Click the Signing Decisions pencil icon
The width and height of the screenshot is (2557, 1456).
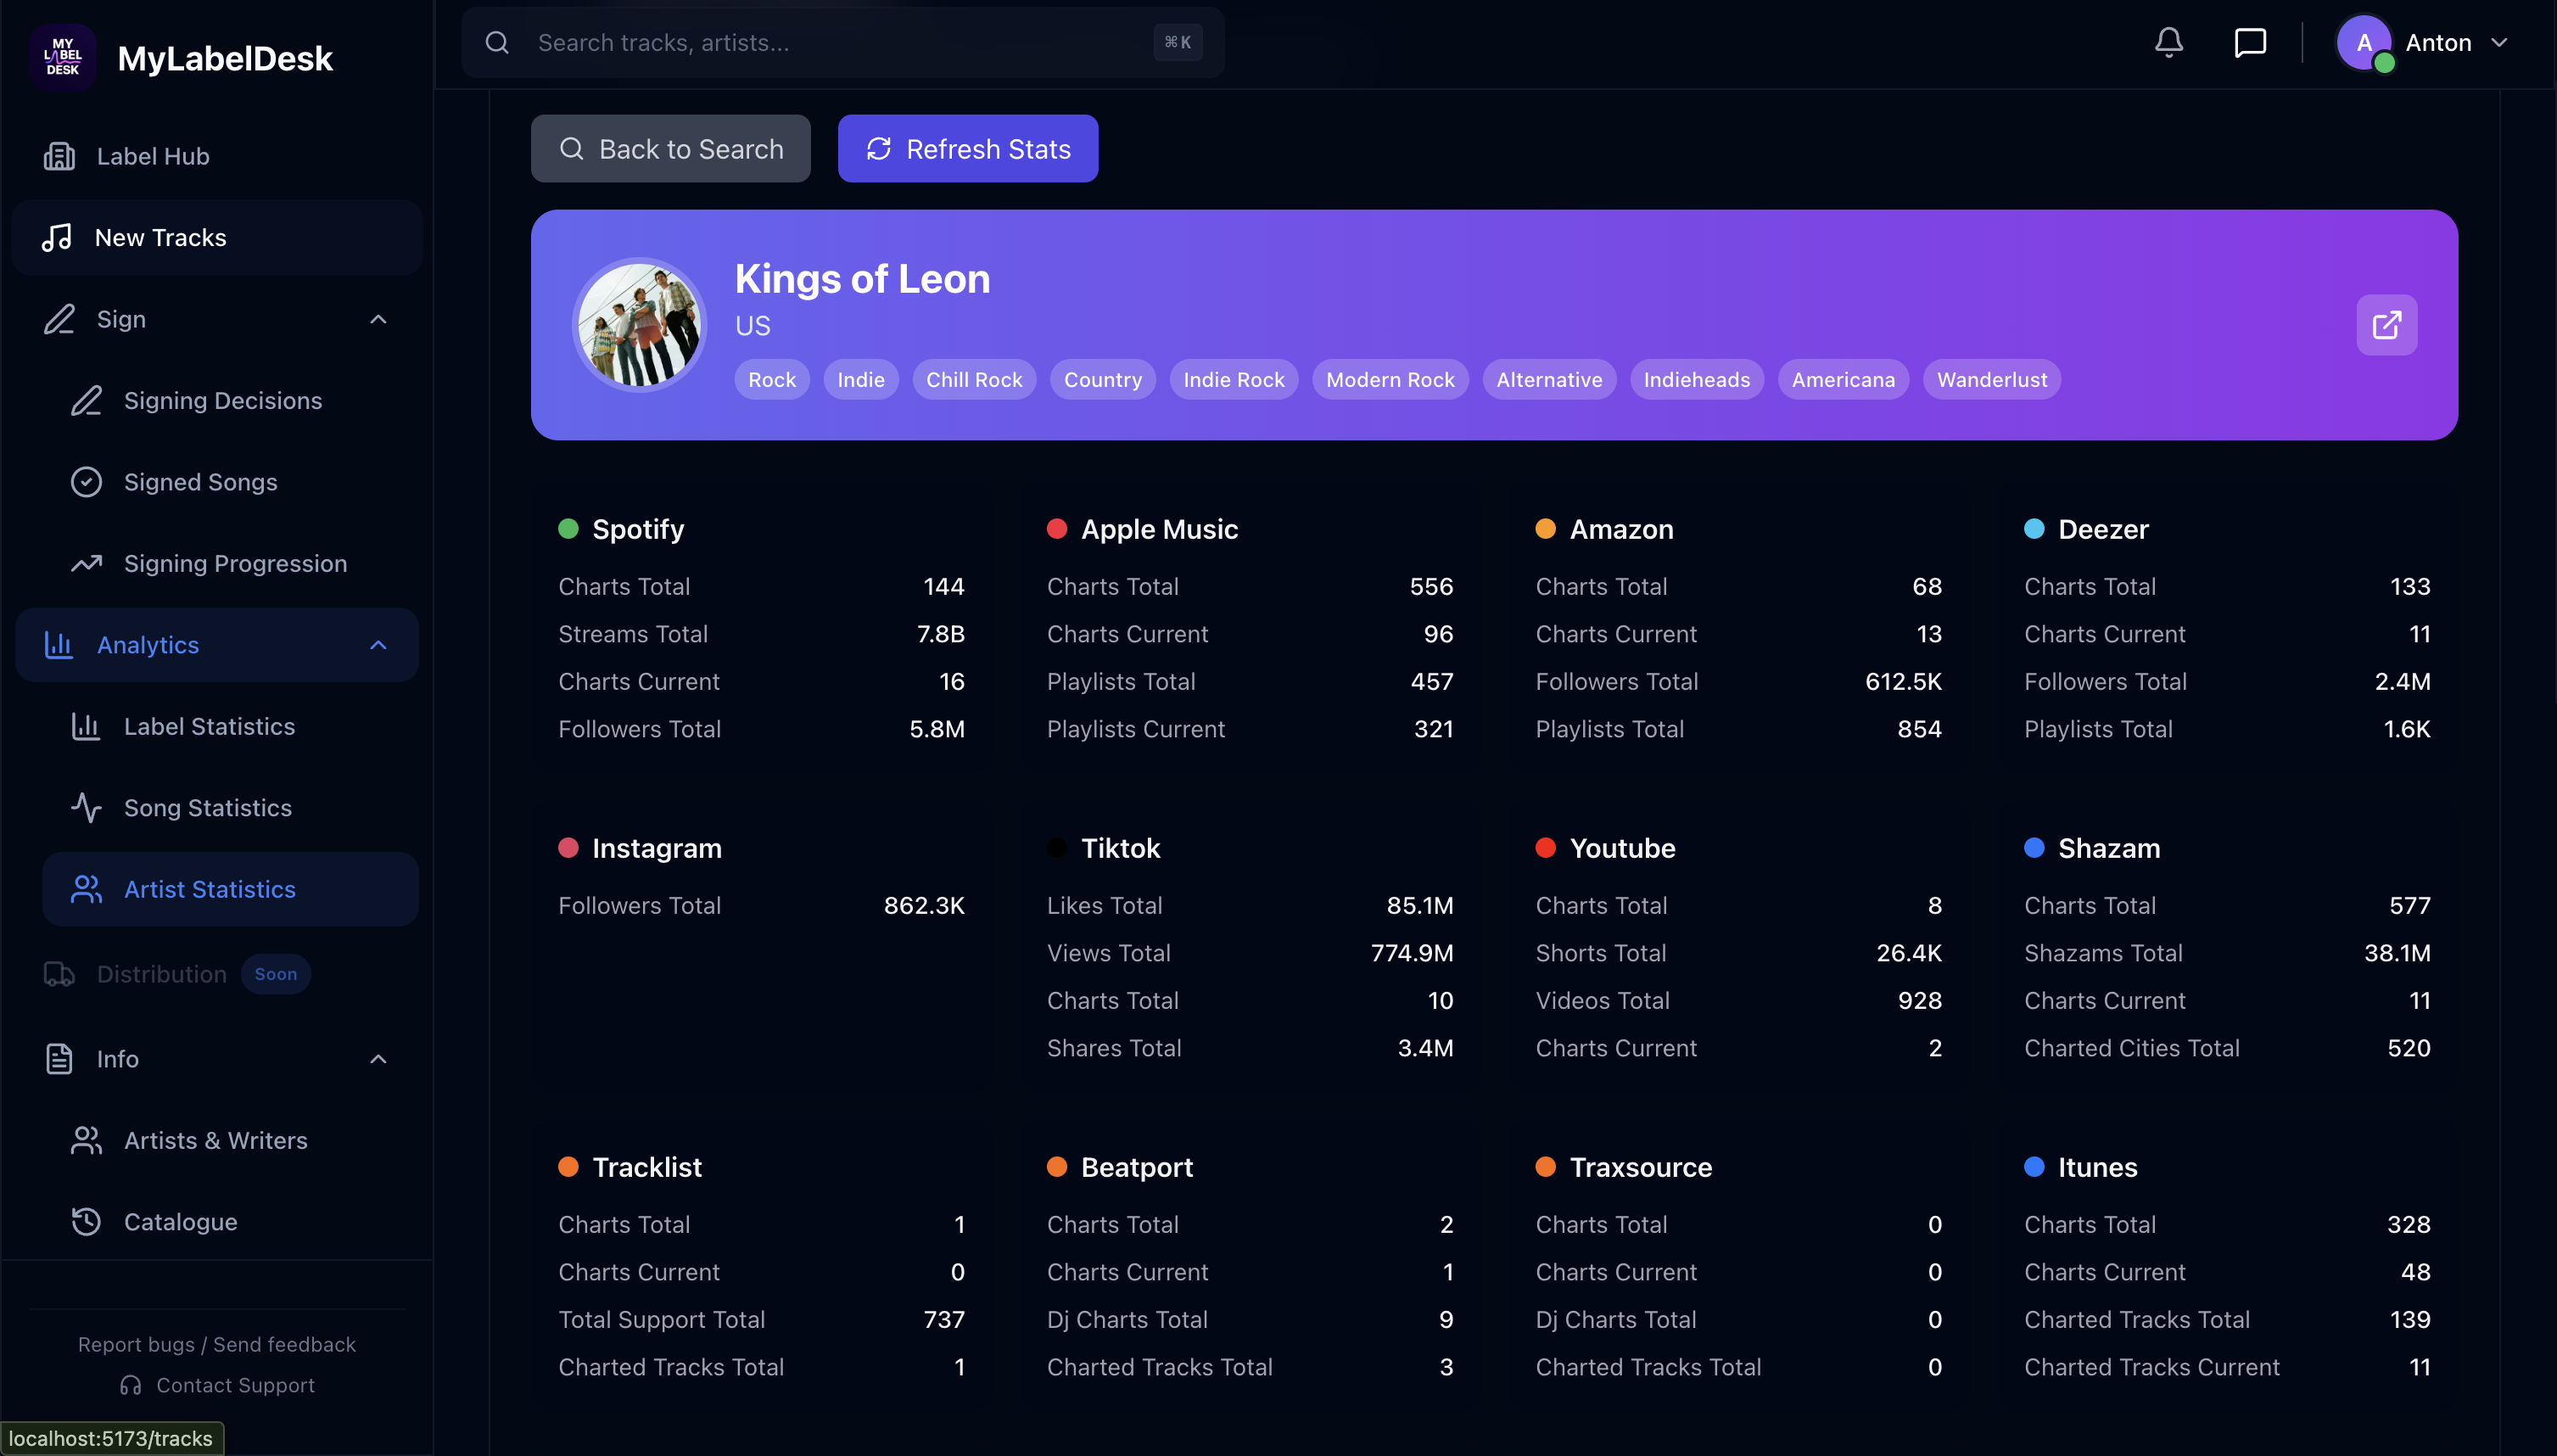[x=86, y=400]
